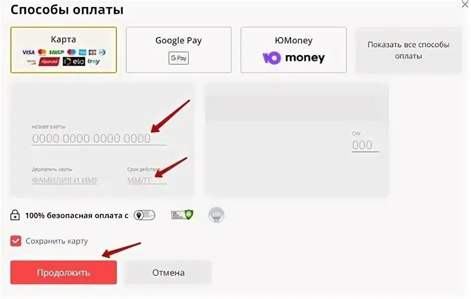Click the cardholder name field
This screenshot has width=471, height=299.
[65, 180]
